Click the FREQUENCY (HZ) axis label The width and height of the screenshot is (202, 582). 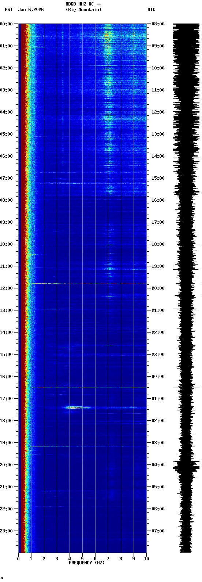point(87,563)
